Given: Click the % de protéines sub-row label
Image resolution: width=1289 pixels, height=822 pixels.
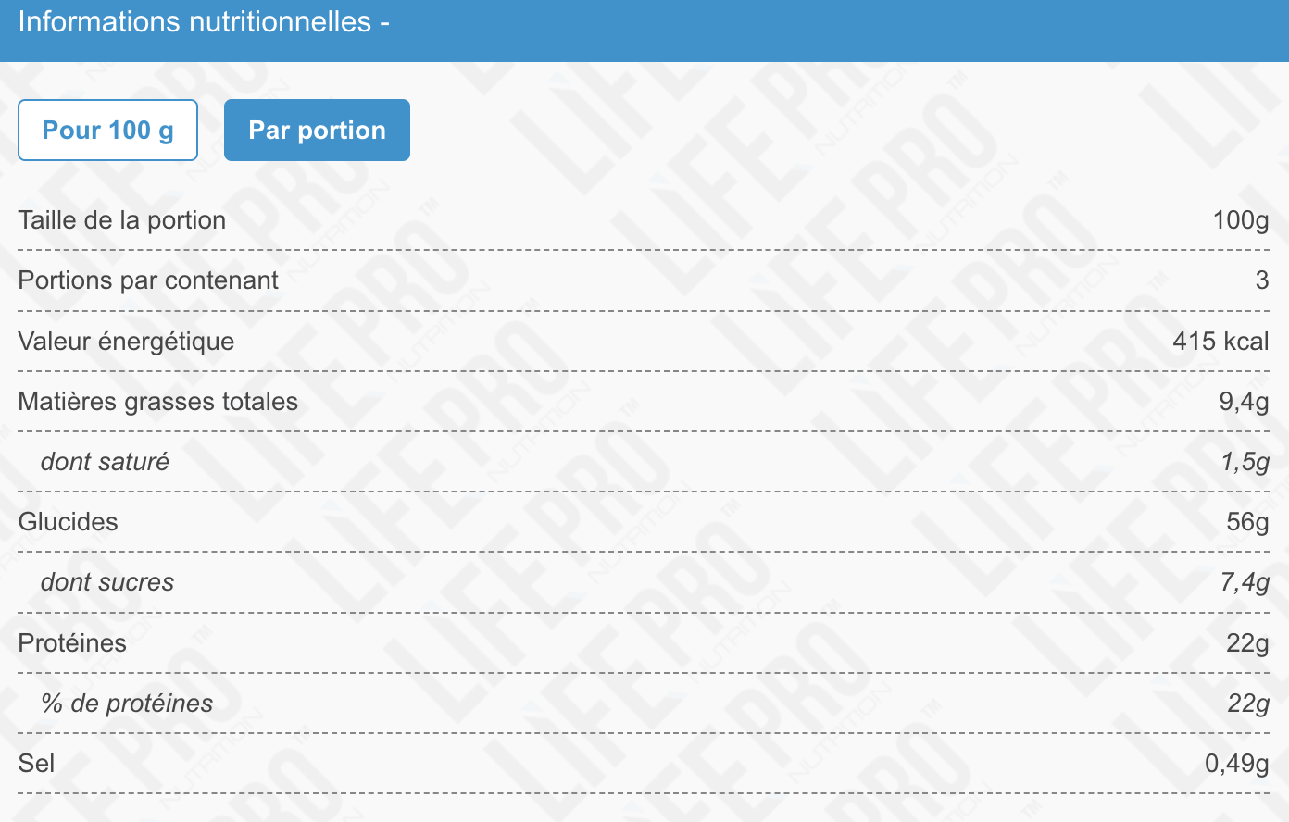Looking at the screenshot, I should (x=127, y=704).
